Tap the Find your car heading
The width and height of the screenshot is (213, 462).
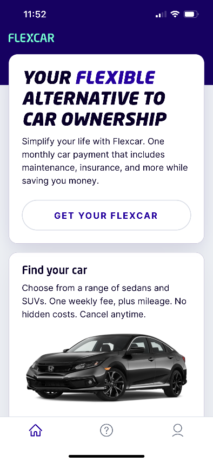click(x=55, y=270)
